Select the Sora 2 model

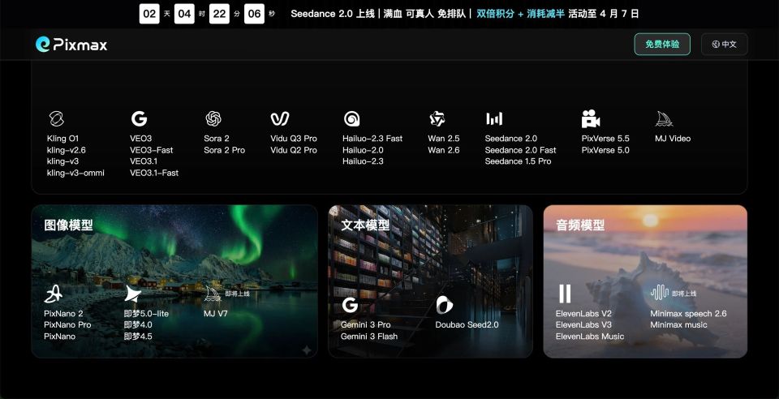point(217,139)
